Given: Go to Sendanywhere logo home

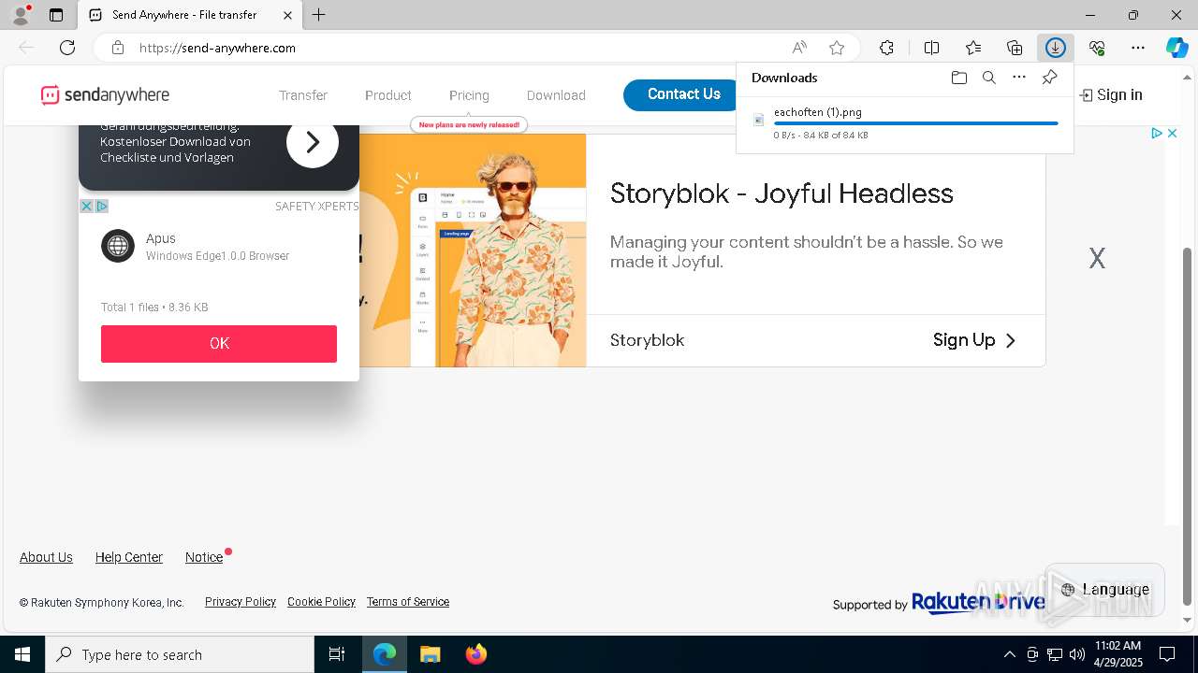Looking at the screenshot, I should (x=105, y=95).
